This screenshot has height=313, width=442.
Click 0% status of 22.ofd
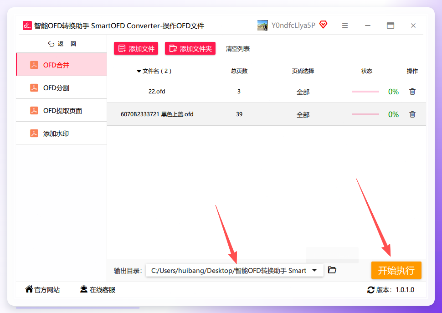coord(393,92)
